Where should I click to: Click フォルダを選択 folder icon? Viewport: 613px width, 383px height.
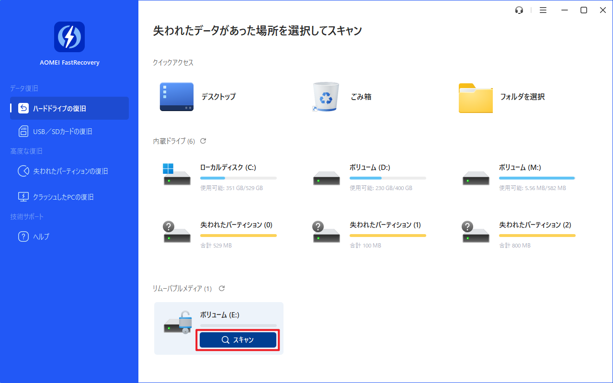475,98
